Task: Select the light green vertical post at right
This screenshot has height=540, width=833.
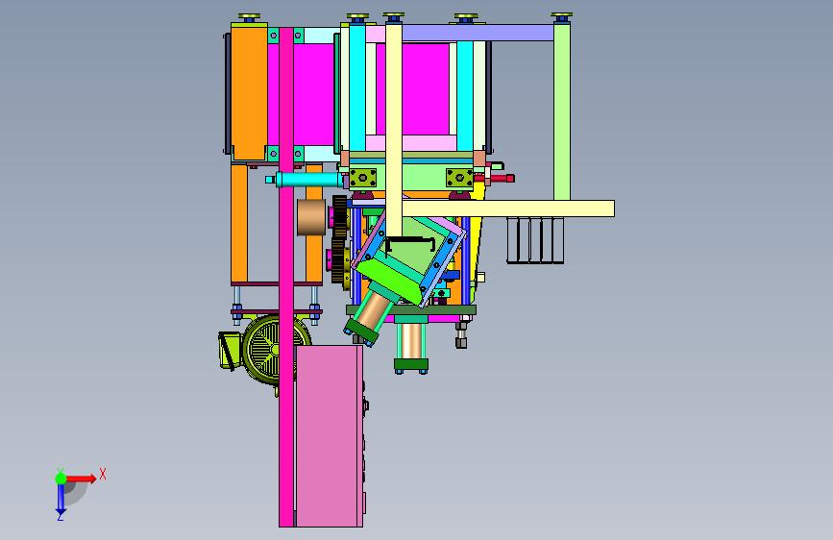Action: [x=562, y=111]
